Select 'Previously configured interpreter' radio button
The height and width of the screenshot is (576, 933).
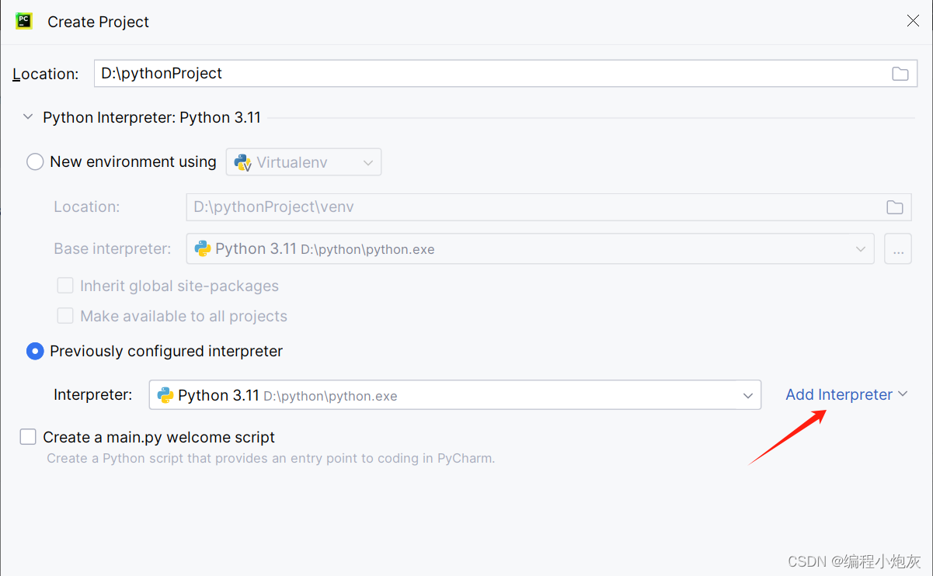[34, 351]
